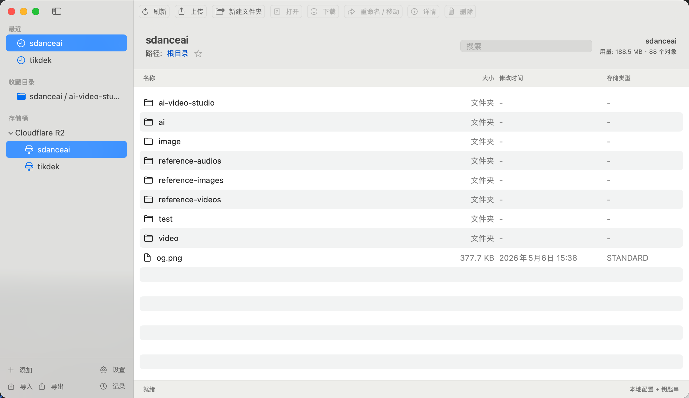Click the Delete (删除) toolbar button

coord(460,11)
